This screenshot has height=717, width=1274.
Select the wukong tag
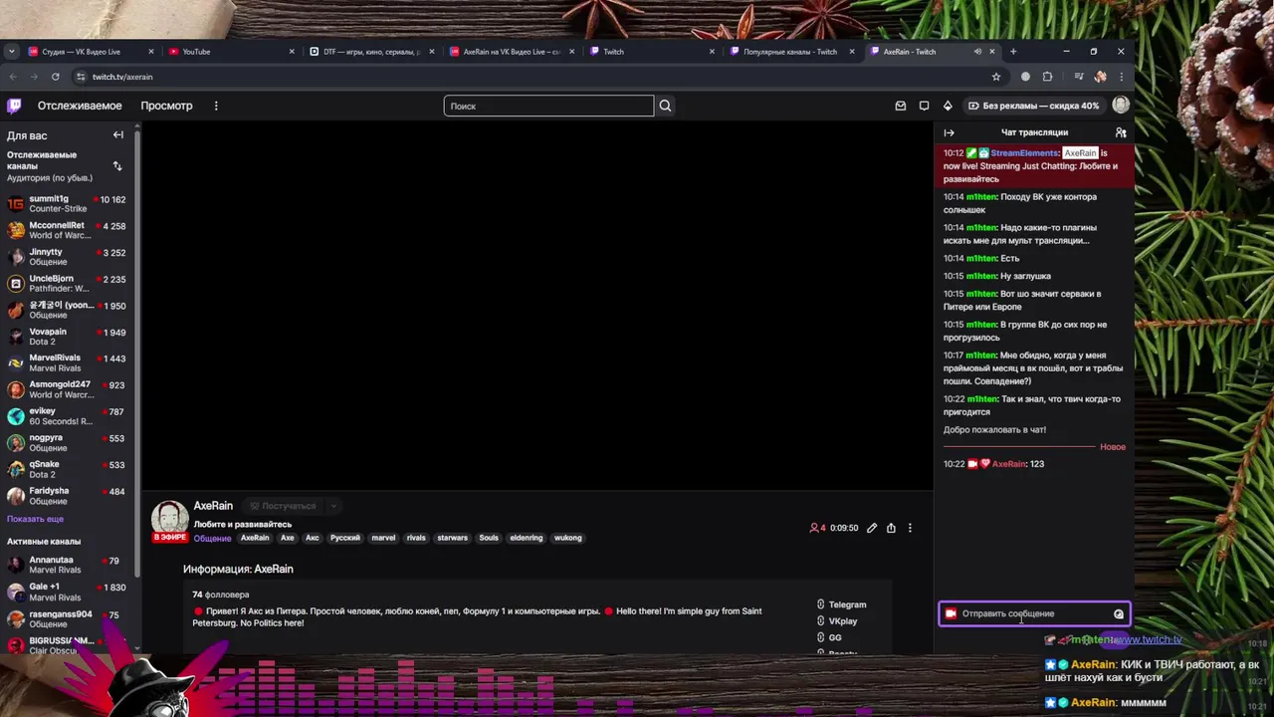[x=567, y=538]
